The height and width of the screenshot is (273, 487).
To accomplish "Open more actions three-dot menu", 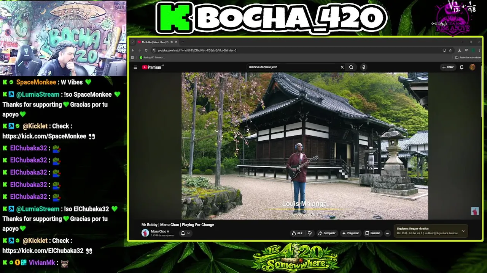I will click(387, 233).
